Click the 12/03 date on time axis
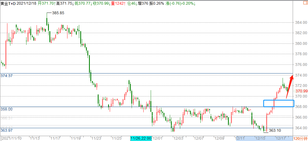This screenshot has width=308, height=141. pos(178,139)
